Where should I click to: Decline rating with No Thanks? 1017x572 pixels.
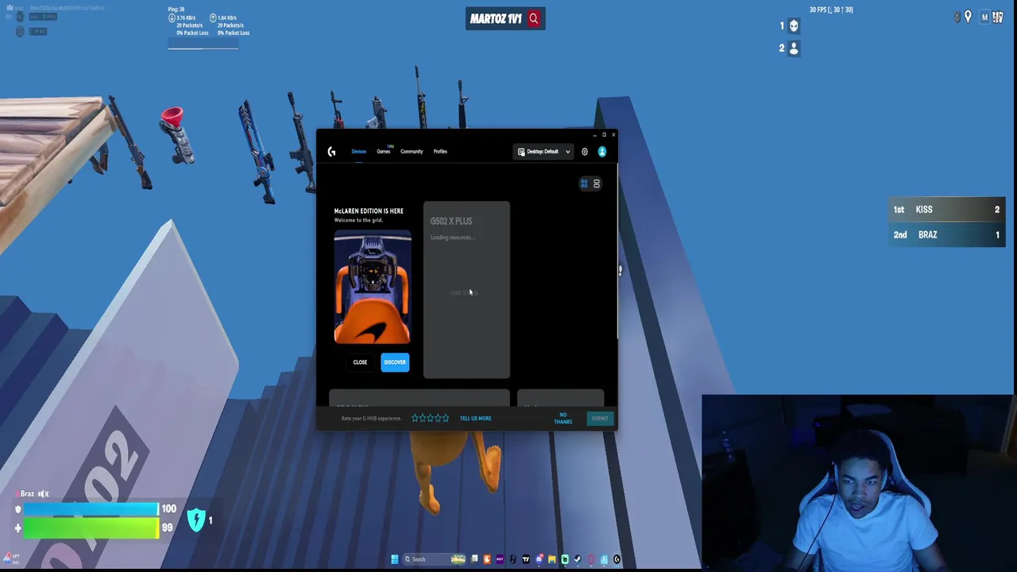(563, 418)
